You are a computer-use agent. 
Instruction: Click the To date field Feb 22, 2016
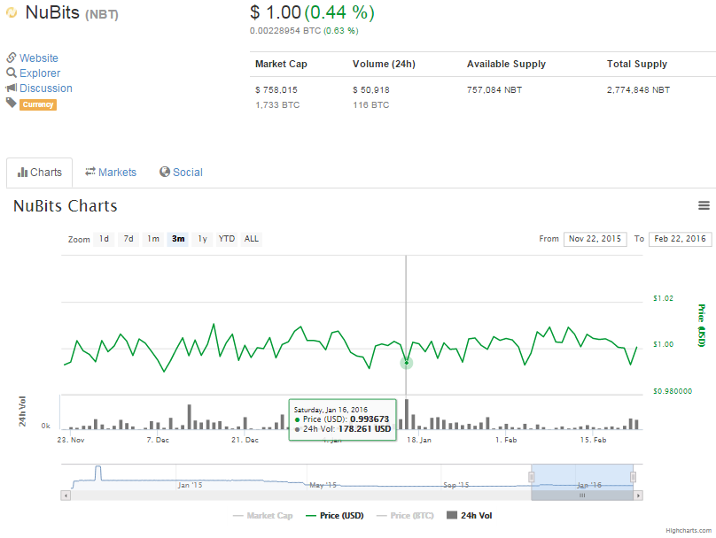[680, 239]
